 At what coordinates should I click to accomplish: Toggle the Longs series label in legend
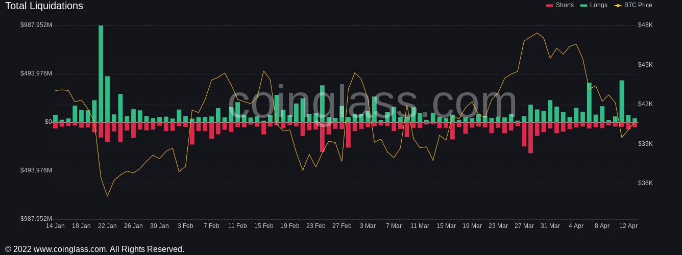pos(599,5)
